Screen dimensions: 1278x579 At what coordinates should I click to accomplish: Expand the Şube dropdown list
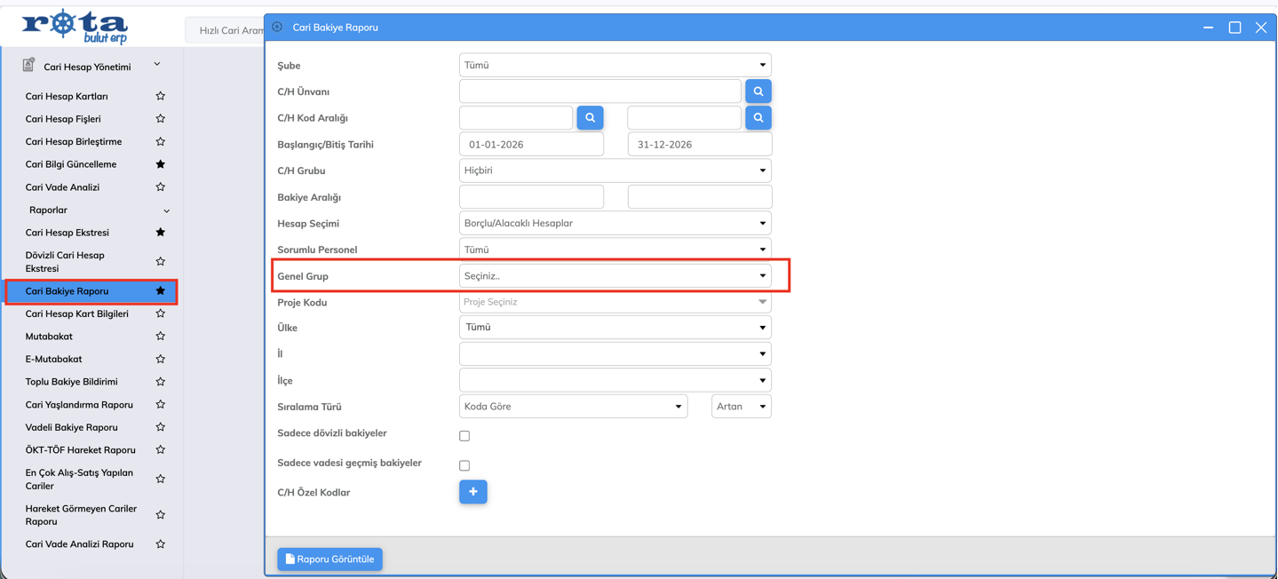coord(615,65)
